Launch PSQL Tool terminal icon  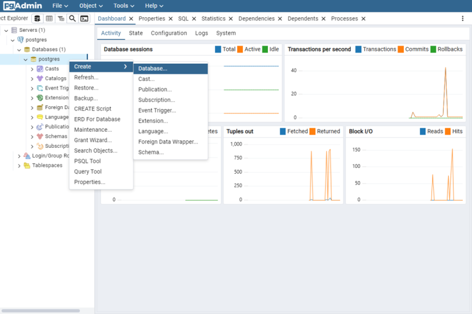(x=84, y=18)
